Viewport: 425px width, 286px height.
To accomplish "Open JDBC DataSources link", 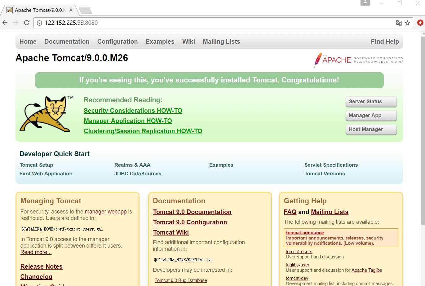I will click(138, 174).
